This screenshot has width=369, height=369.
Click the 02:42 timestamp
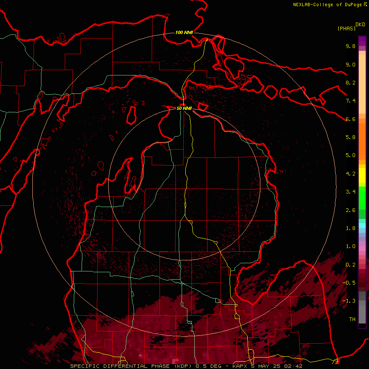click(293, 366)
